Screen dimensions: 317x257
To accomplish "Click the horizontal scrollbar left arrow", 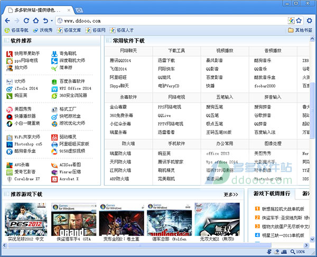I will 5,245.
